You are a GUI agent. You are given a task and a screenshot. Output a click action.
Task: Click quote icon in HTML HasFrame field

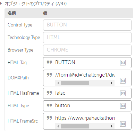[49, 93]
